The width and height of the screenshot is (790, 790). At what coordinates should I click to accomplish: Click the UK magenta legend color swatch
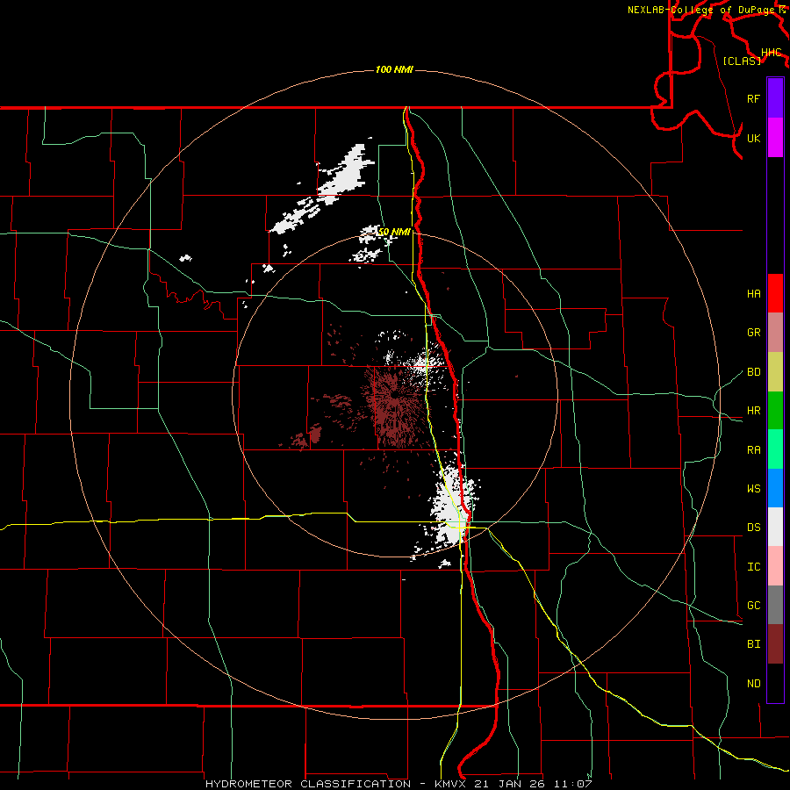775,138
